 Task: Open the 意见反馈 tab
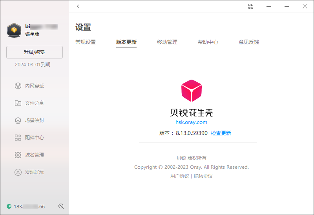[249, 42]
